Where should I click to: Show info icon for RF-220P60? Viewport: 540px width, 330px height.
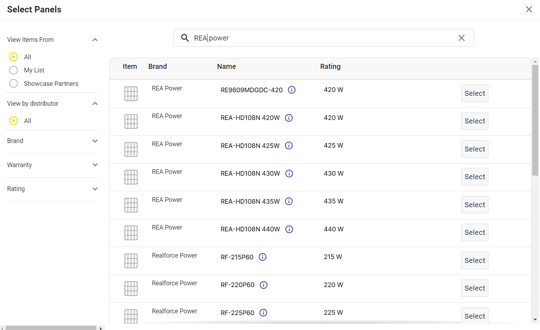[x=264, y=285]
